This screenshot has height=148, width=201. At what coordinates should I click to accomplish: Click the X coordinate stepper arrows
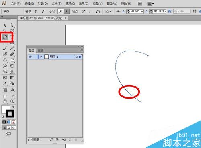(128, 11)
